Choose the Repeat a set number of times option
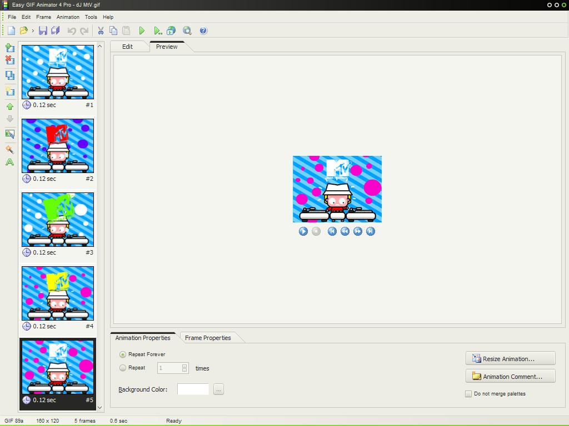The height and width of the screenshot is (426, 569). [122, 368]
